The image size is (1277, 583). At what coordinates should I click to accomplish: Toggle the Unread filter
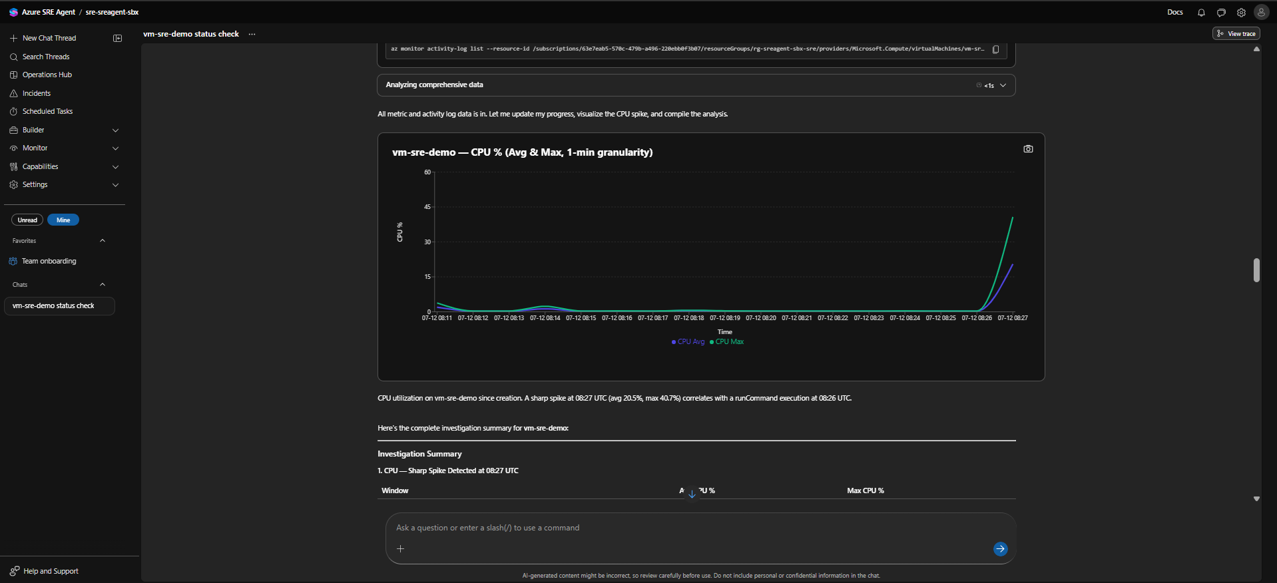pos(27,220)
